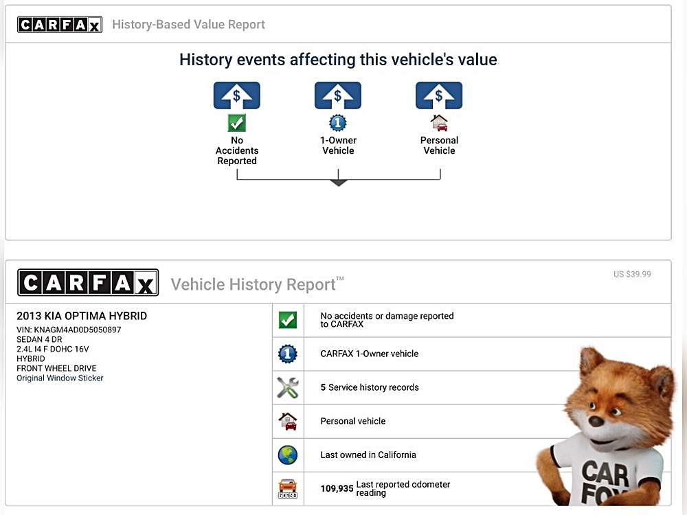Click the 2.4L I4 F DOHC 16V engine line
The height and width of the screenshot is (515, 687).
pos(53,349)
